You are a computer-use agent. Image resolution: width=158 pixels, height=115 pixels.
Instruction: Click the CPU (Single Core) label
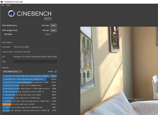tap(10, 30)
